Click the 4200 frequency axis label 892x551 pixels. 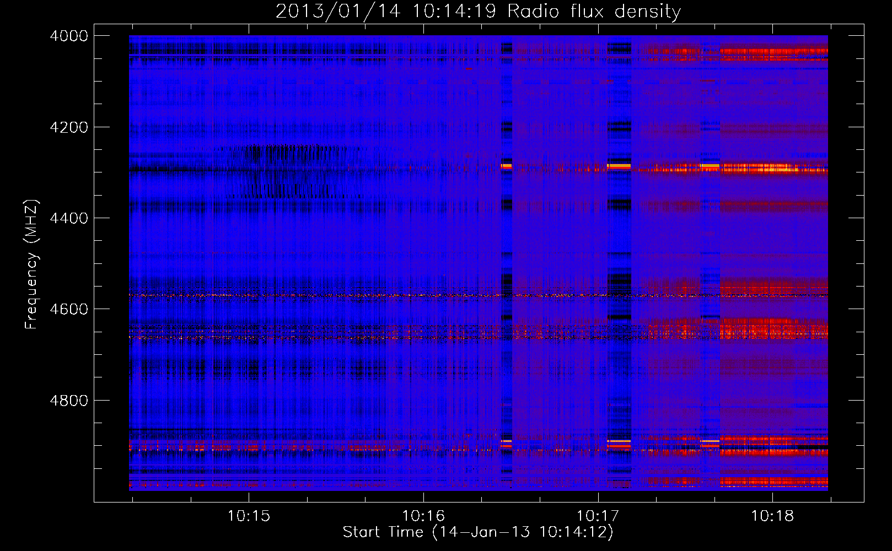pyautogui.click(x=69, y=127)
